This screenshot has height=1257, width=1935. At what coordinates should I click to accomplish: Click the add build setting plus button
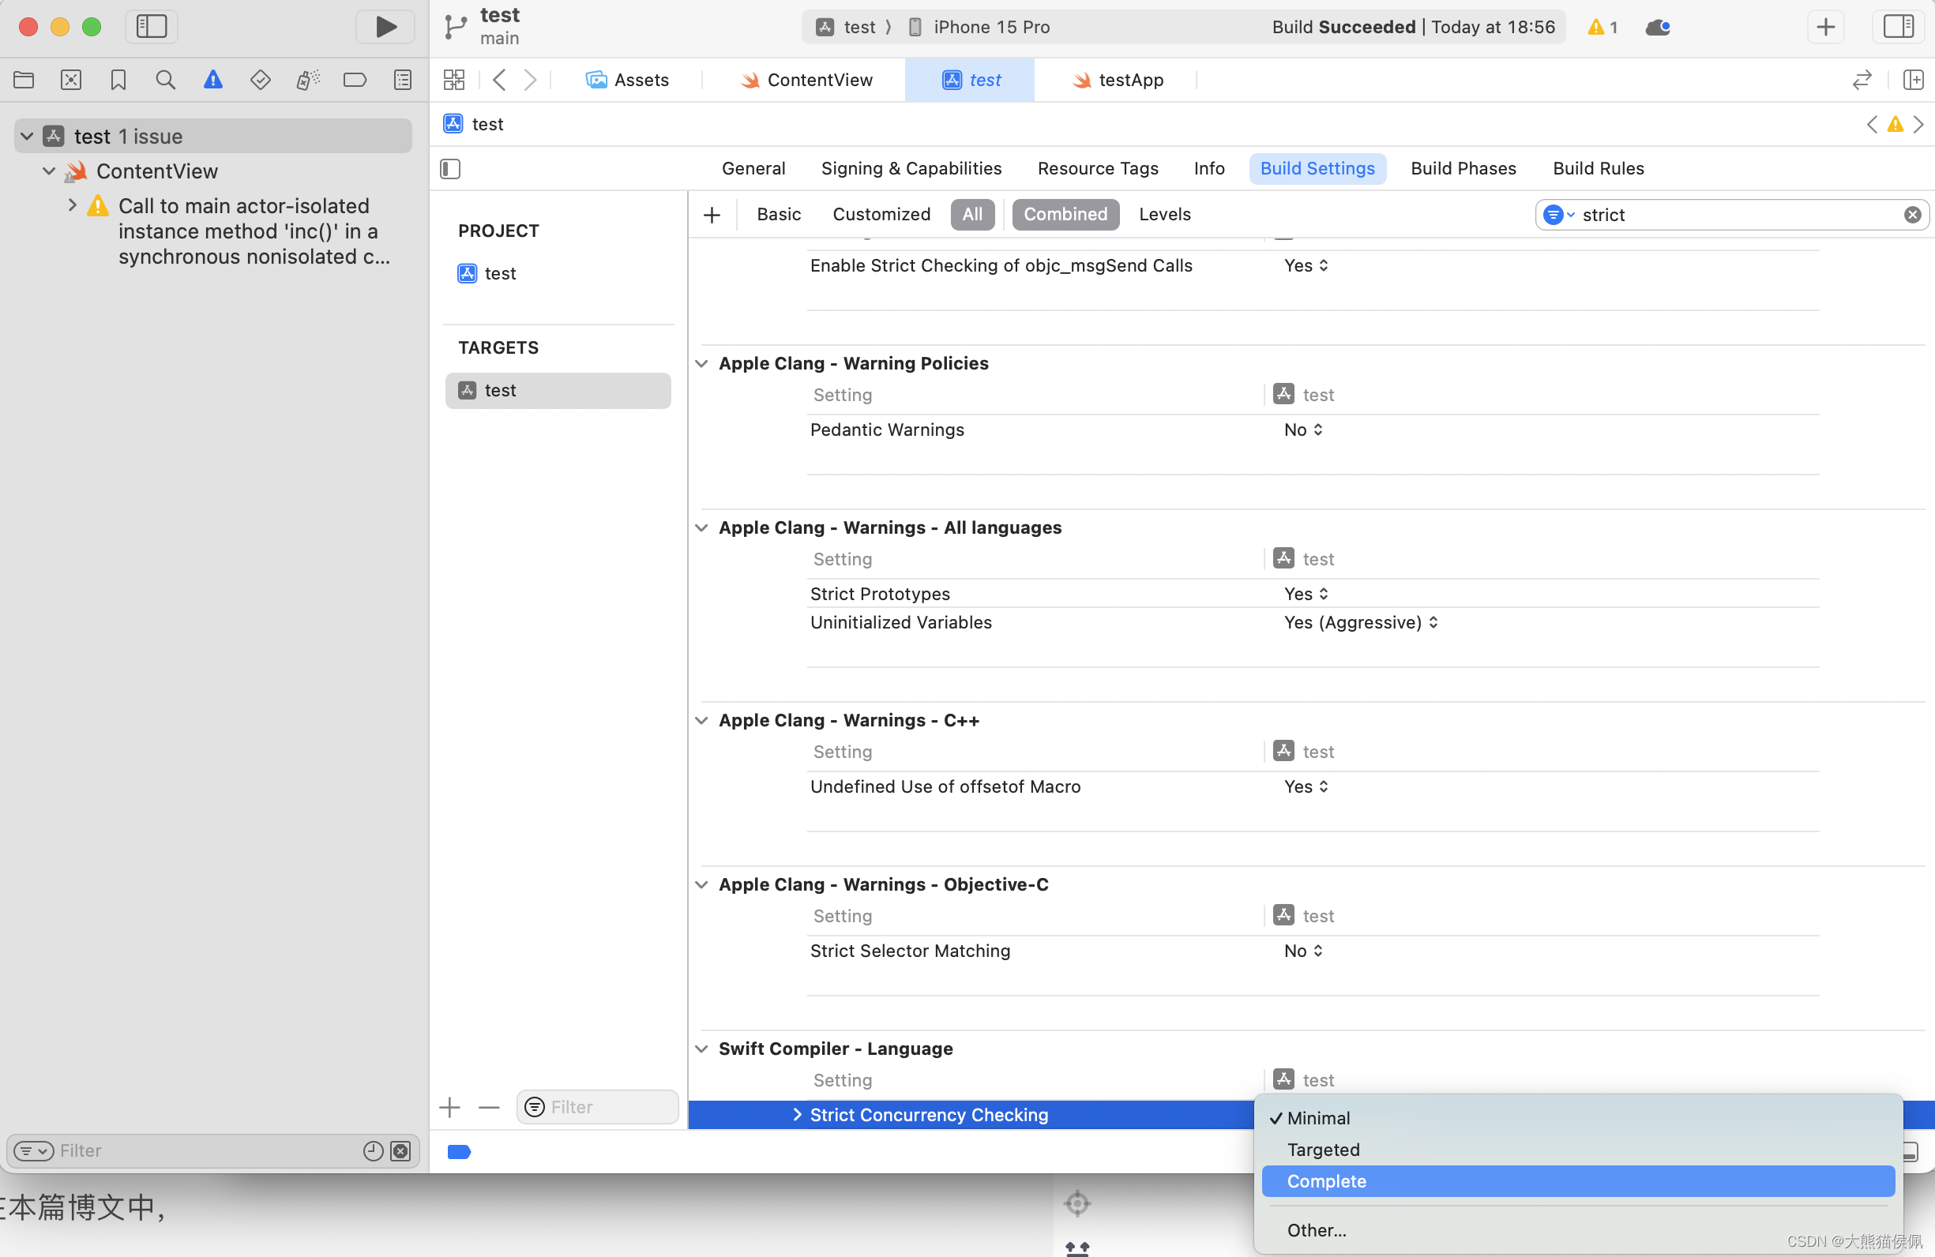(712, 212)
